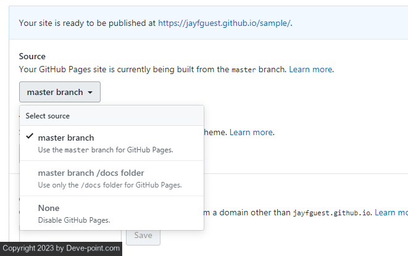Screen dimensions: 408x256
Task: Click Learn more link after jayfguest.github.io domain
Action: (391, 212)
